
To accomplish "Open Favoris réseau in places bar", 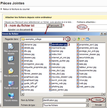I will [x=11, y=97].
